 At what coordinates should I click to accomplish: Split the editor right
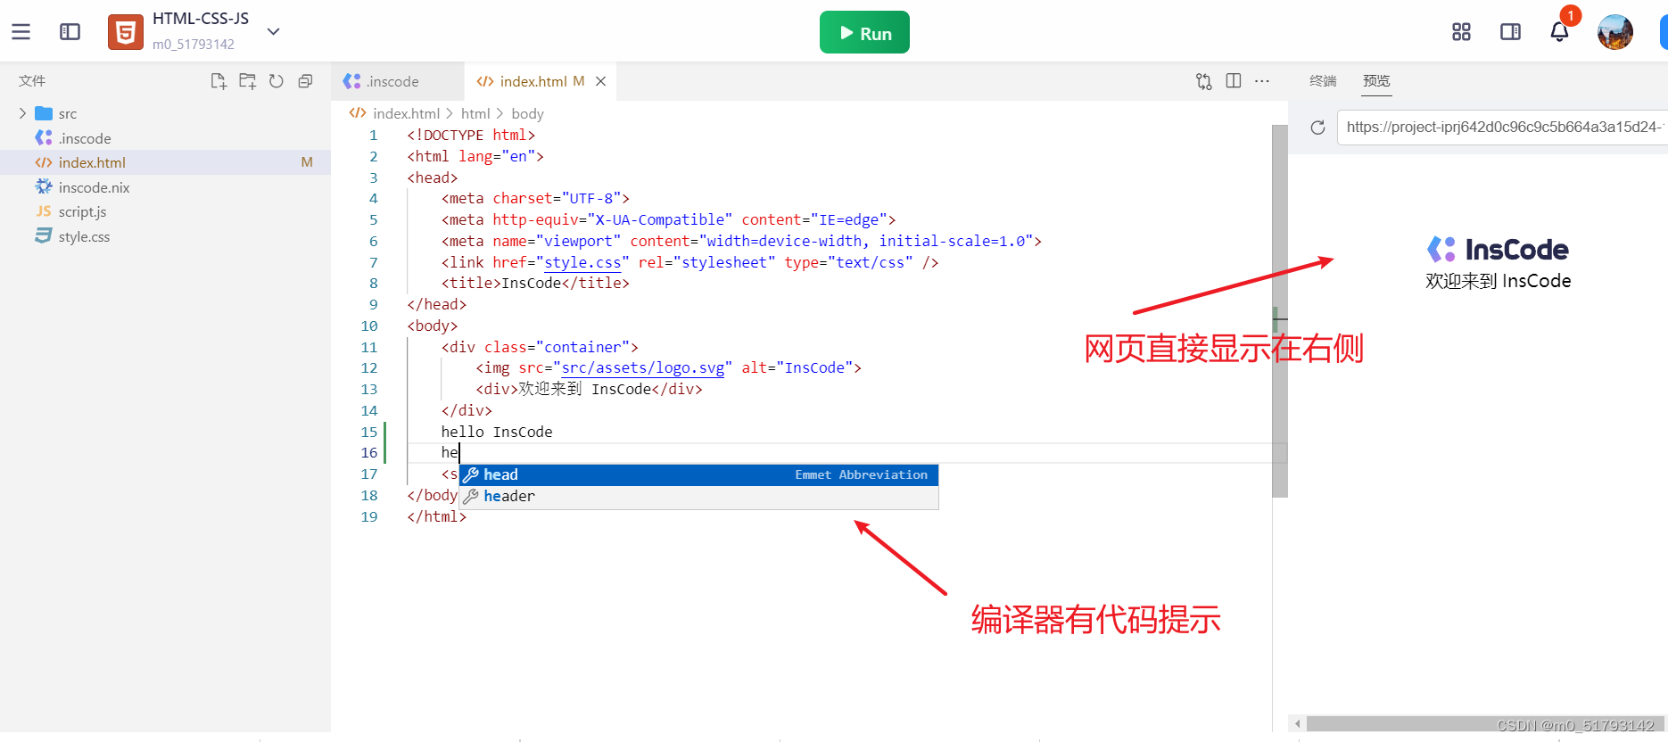(1233, 81)
